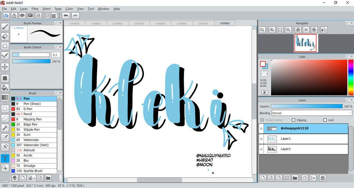Toggle visibility of Layer1 with black thumbnail
Screen dimensions: 354x188
coord(261,149)
